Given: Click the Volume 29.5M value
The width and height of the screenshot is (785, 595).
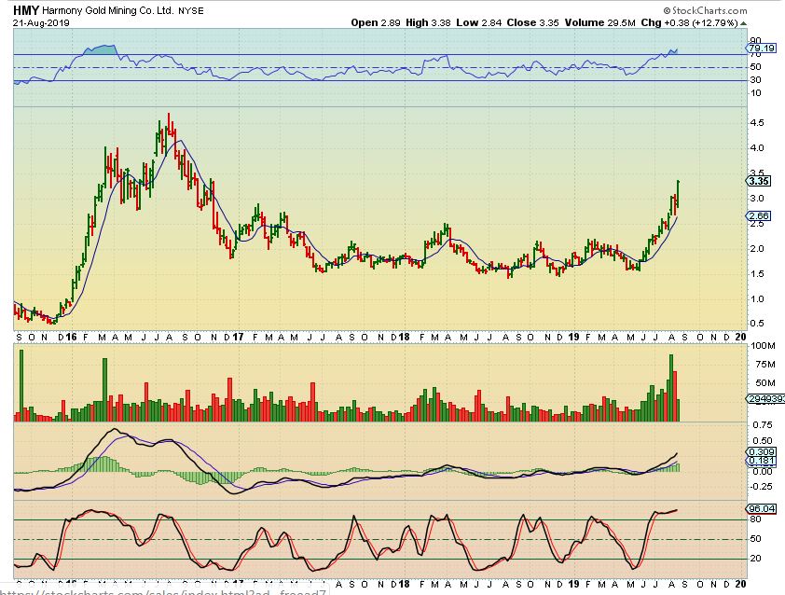Looking at the screenshot, I should click(600, 22).
